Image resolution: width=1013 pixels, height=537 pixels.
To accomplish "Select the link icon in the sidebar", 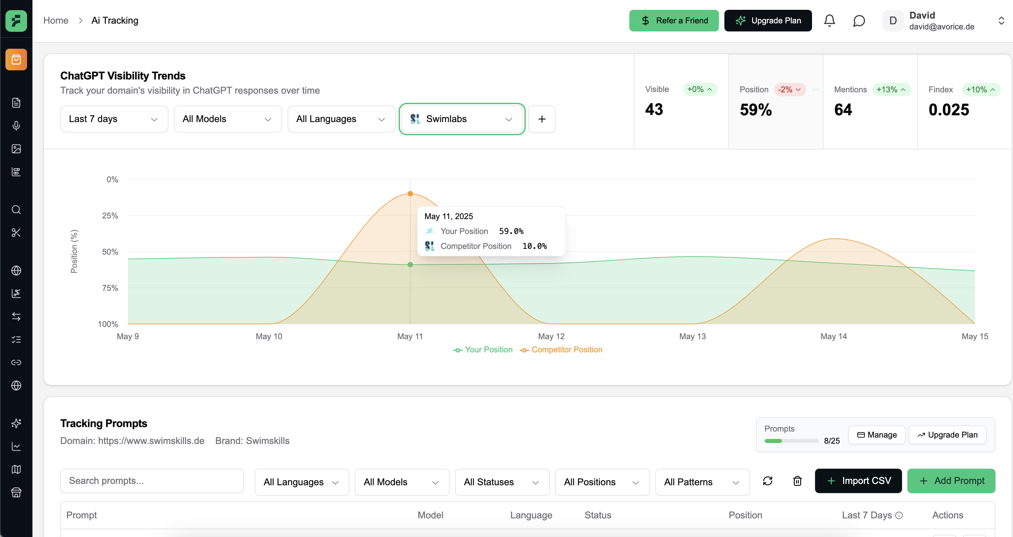I will point(16,362).
